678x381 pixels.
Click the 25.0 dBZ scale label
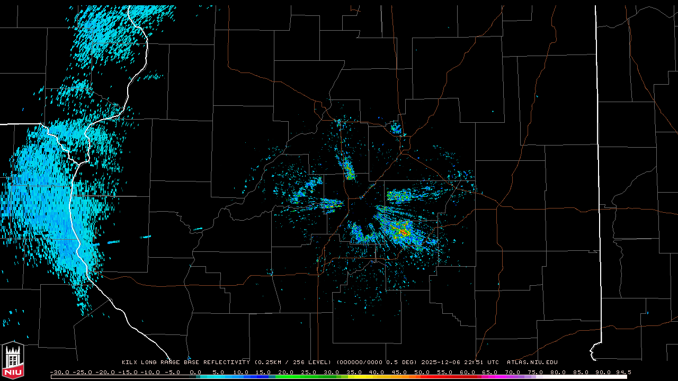coord(309,372)
